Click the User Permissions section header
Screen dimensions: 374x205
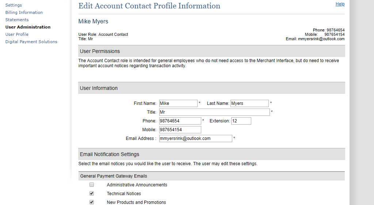100,51
